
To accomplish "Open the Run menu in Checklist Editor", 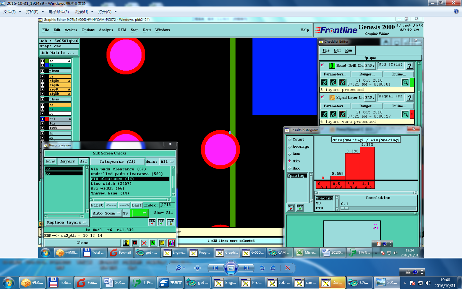I will 348,50.
